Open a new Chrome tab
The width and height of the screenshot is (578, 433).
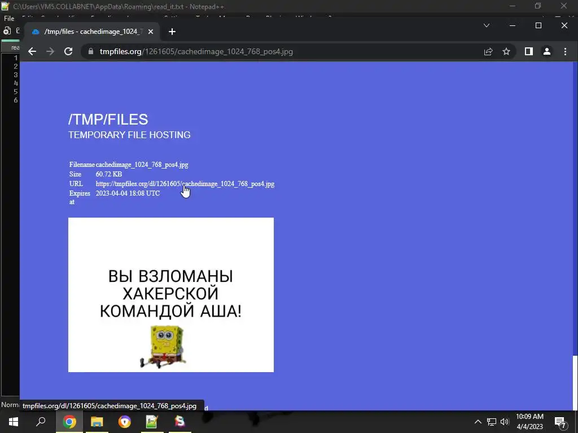click(x=172, y=32)
